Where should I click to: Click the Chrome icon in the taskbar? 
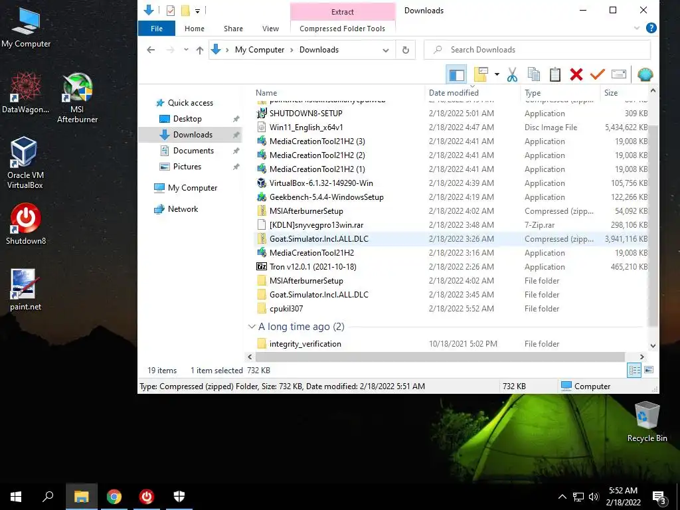pos(114,497)
